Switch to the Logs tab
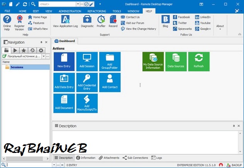Screen dimensions: 244x168 click(x=157, y=158)
